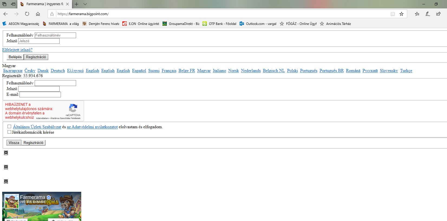Open the OTP Bank Főoldal bookmark
The width and height of the screenshot is (447, 221).
(x=219, y=24)
